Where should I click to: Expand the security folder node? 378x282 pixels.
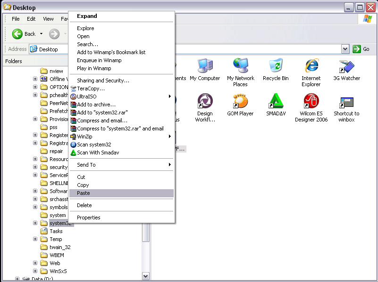click(35, 167)
